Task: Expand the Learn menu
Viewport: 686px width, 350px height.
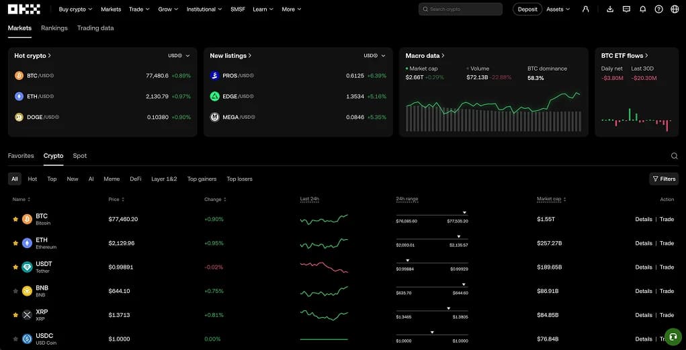Action: pos(263,9)
